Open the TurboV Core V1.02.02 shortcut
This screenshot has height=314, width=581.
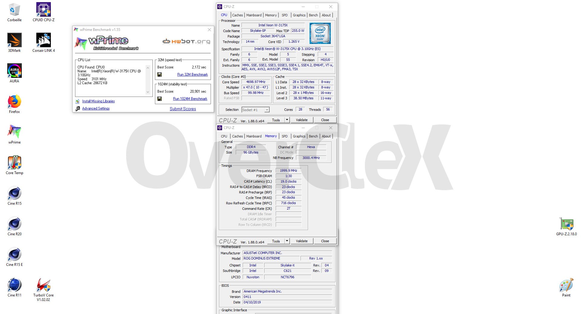click(x=44, y=289)
